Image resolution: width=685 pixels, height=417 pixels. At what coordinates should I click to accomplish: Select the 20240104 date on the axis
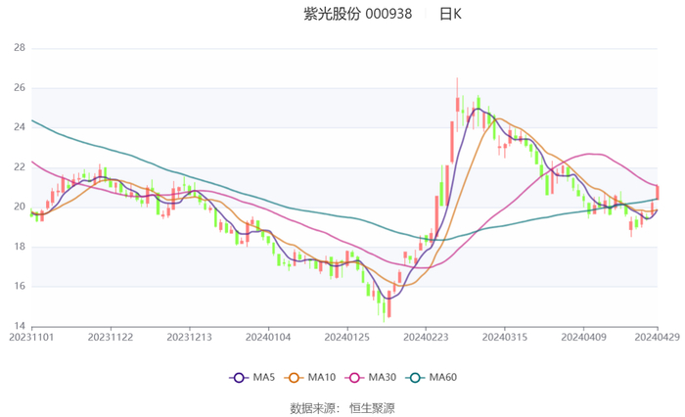click(x=267, y=337)
